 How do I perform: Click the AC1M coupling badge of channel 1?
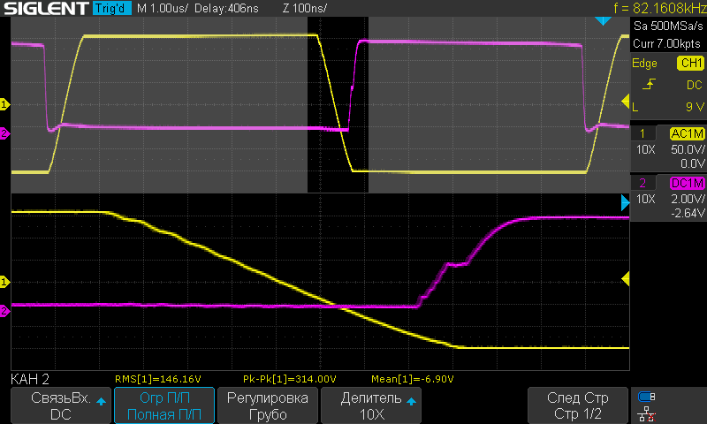tap(688, 133)
